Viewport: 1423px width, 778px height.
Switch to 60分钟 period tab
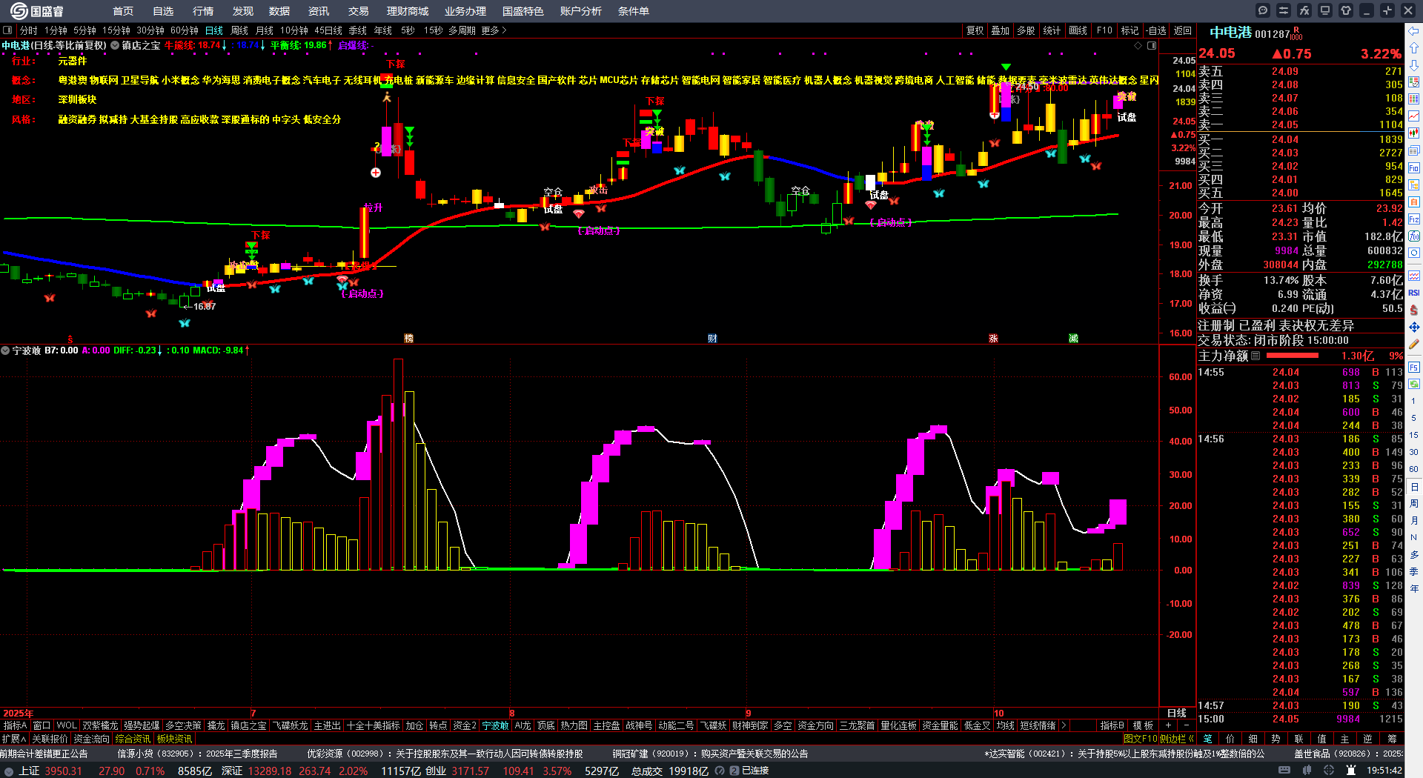click(185, 30)
